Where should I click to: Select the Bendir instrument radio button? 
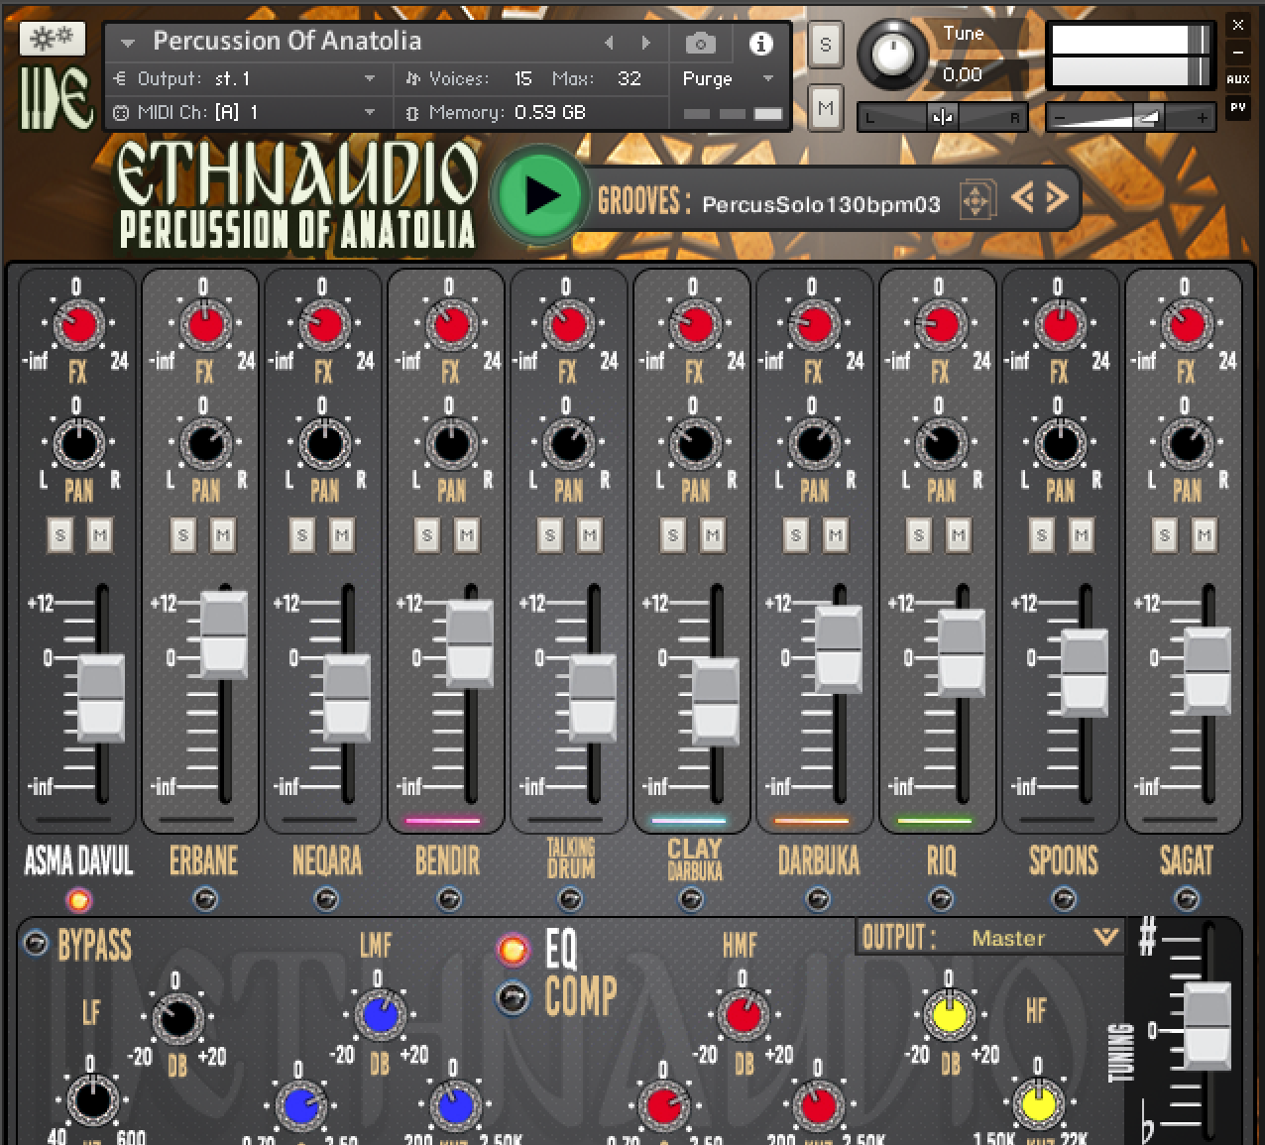click(448, 899)
